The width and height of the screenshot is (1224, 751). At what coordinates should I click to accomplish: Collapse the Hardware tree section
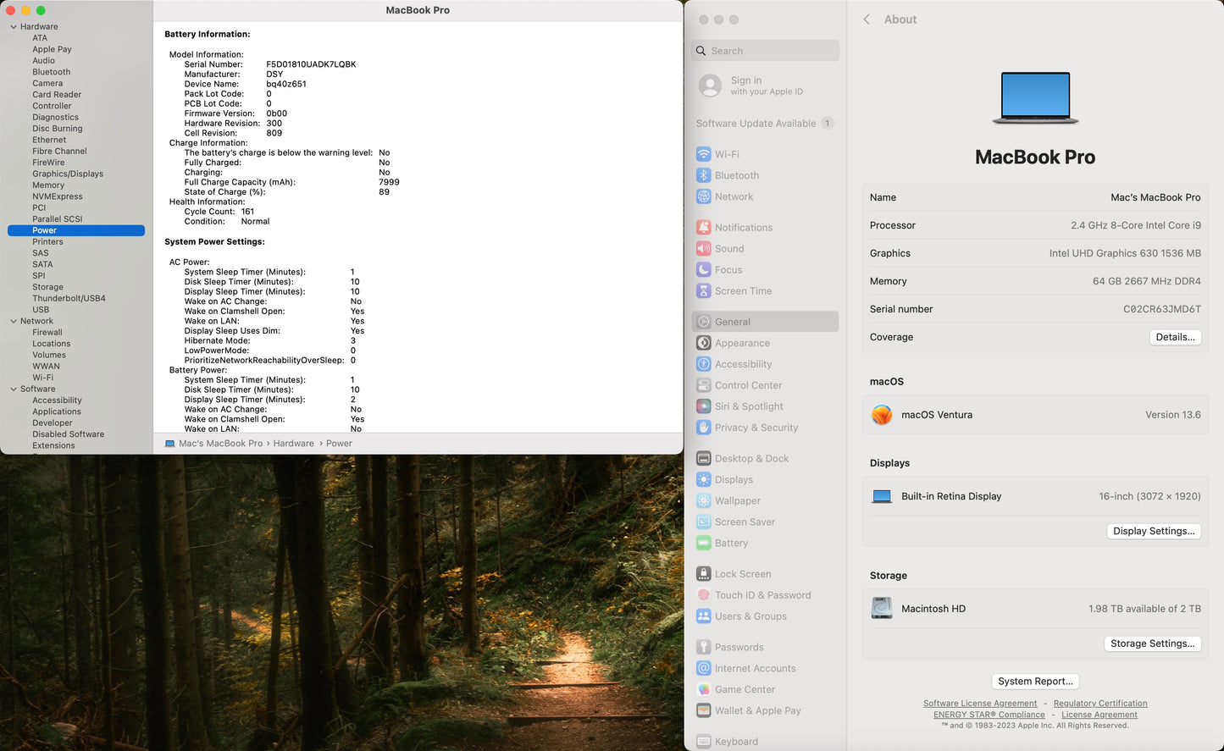14,27
